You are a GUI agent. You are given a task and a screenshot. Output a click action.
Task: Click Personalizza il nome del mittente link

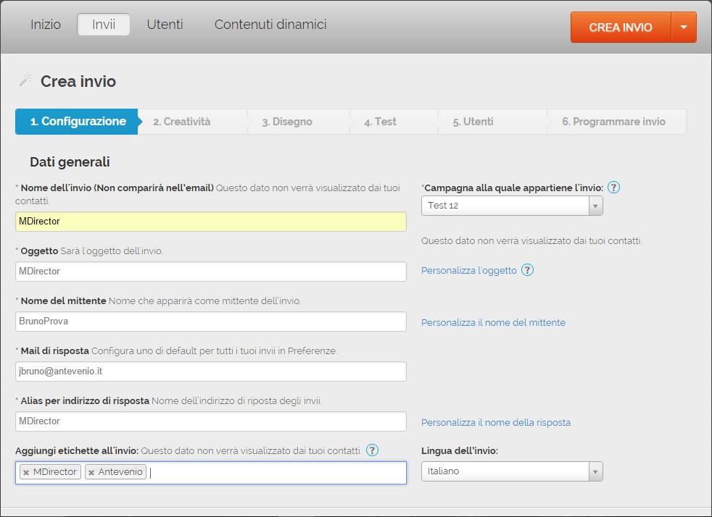coord(493,322)
